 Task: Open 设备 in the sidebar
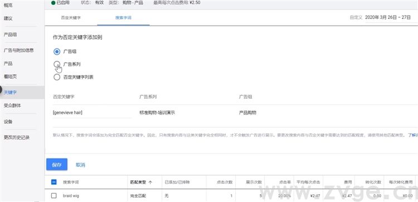click(x=8, y=122)
